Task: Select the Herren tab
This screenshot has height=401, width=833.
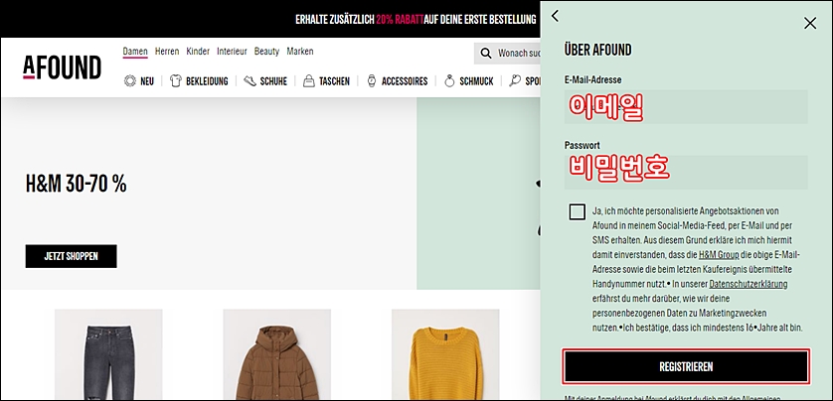Action: [x=167, y=52]
